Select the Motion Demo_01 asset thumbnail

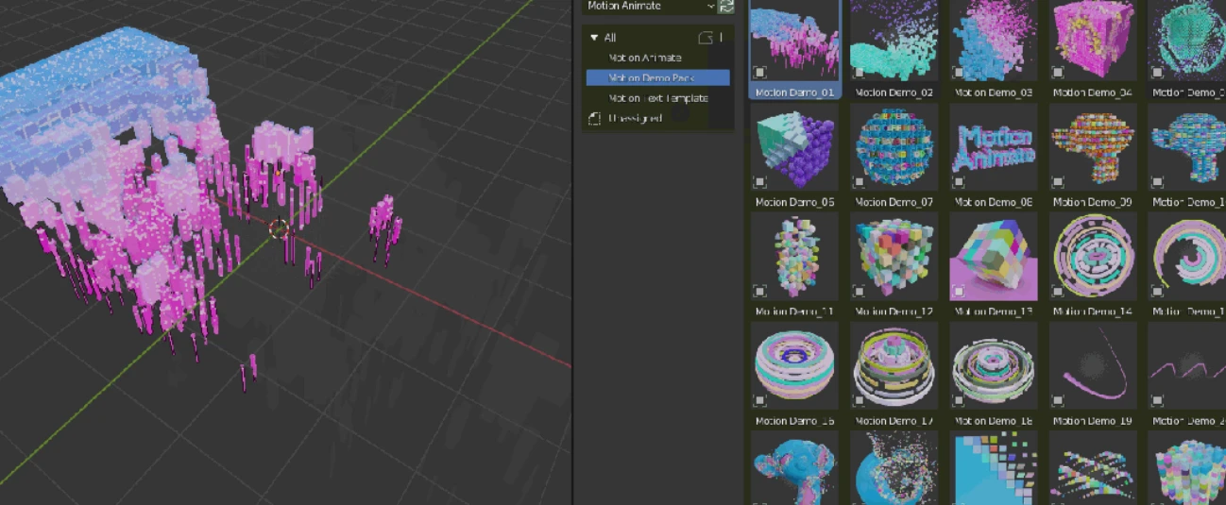(x=794, y=41)
